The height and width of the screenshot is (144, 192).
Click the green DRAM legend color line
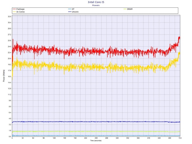pos(125,9)
